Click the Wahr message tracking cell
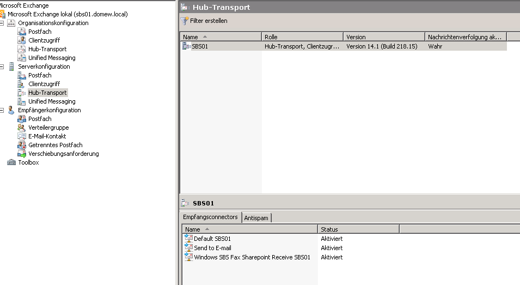Viewport: 520px width, 285px height. [x=435, y=46]
